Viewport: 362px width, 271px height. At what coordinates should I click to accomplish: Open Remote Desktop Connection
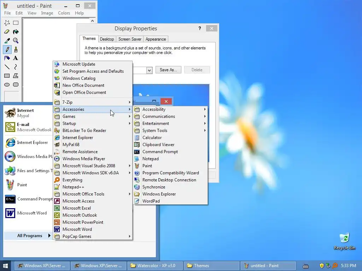click(x=170, y=180)
